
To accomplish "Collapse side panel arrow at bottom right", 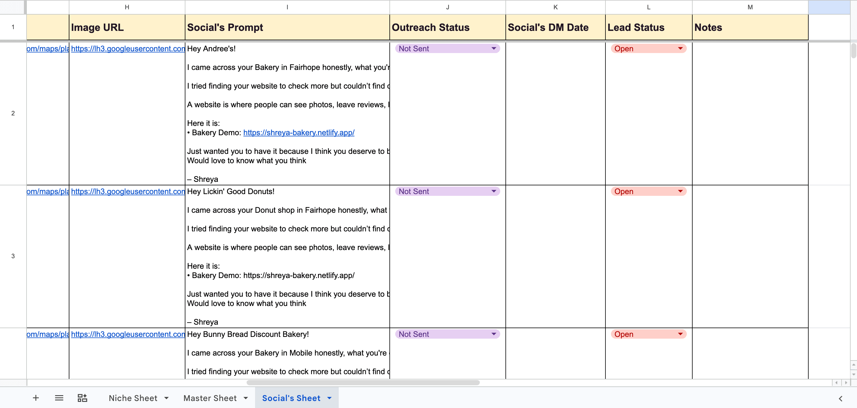I will 840,398.
